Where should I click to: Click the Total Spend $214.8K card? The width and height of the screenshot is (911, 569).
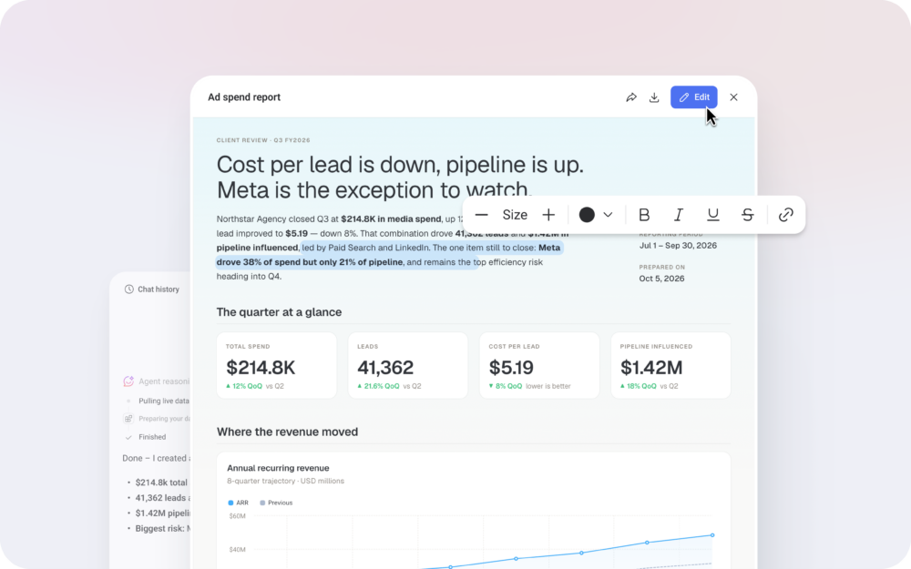[x=277, y=365]
